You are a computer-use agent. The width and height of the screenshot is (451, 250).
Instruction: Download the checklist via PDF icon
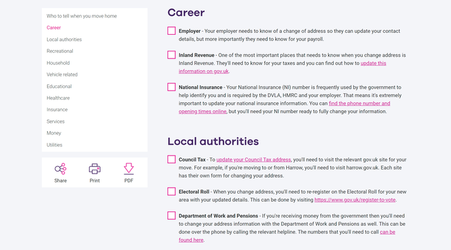(129, 169)
